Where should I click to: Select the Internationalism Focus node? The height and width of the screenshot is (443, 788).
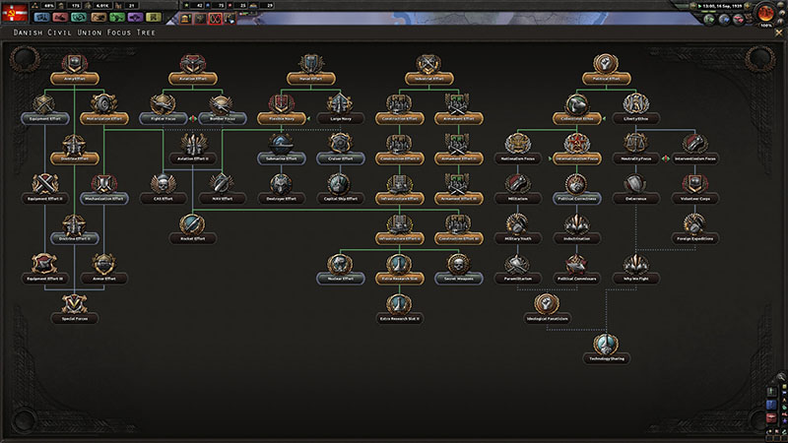[577, 150]
